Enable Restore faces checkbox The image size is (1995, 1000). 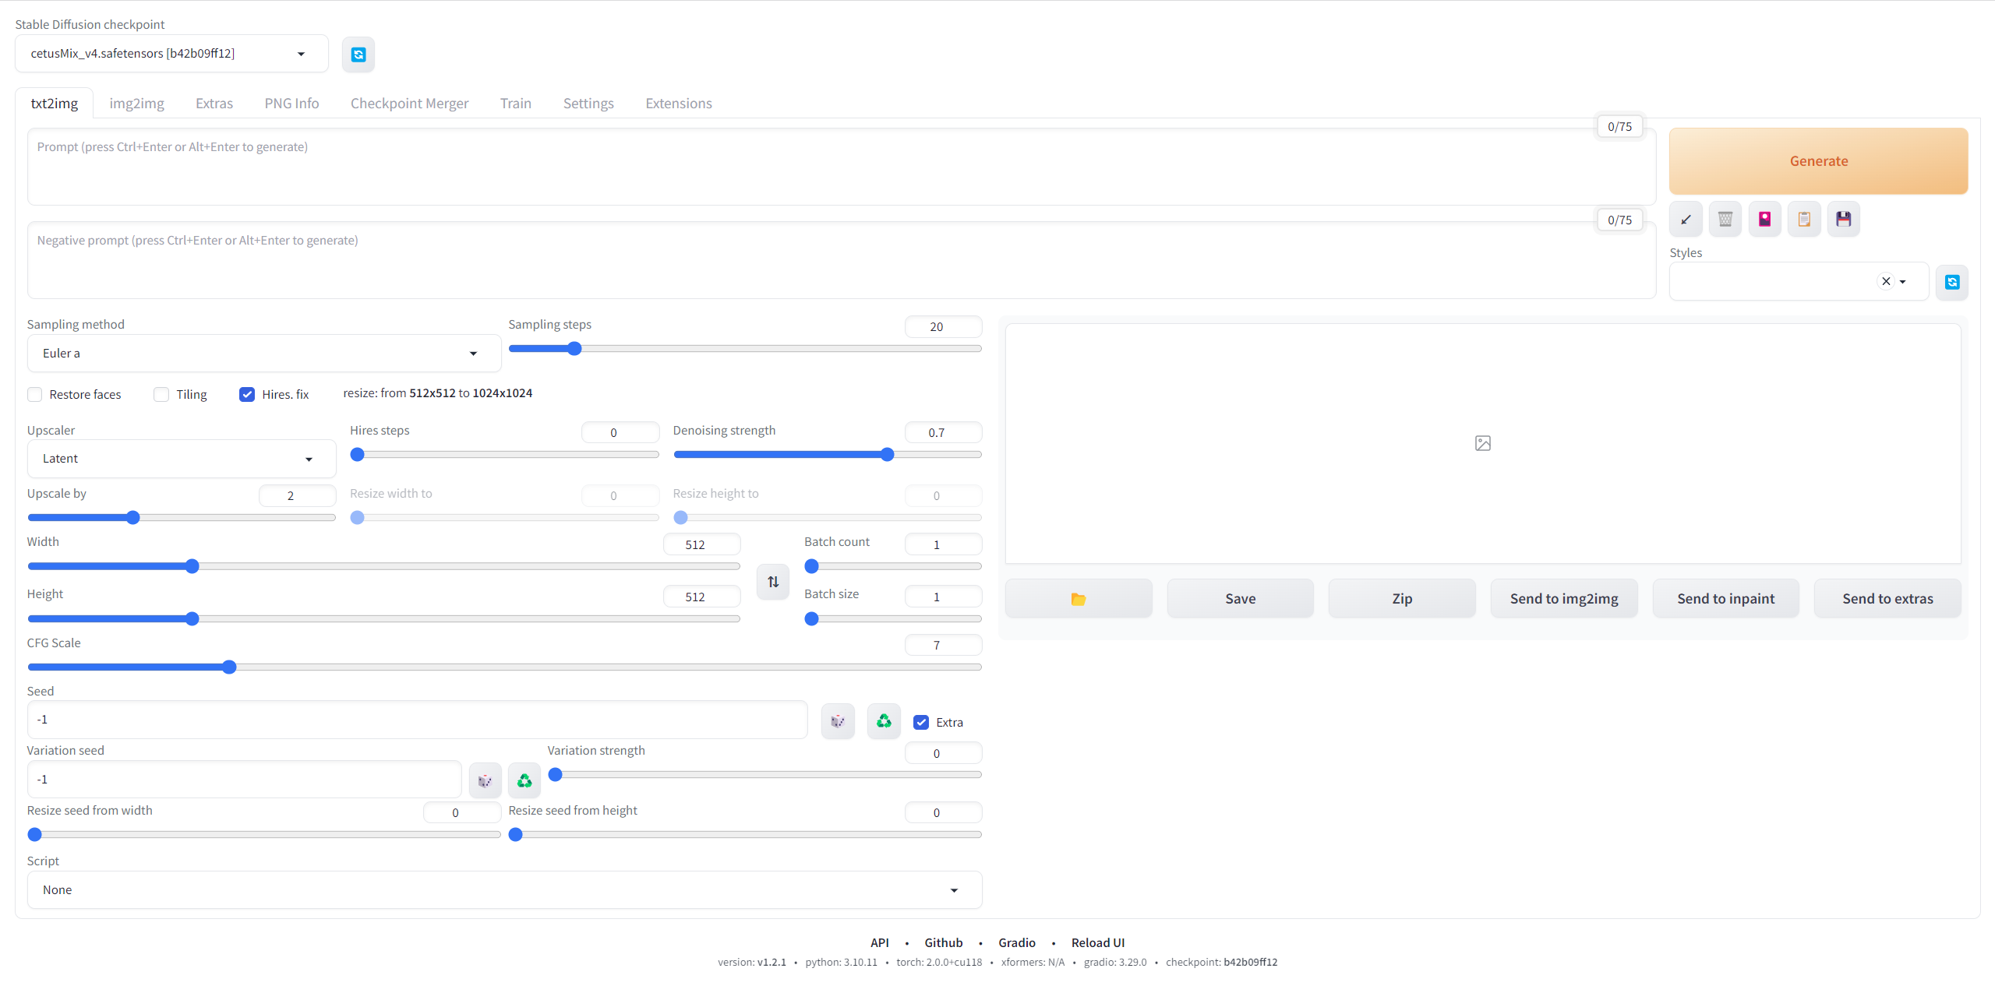35,394
